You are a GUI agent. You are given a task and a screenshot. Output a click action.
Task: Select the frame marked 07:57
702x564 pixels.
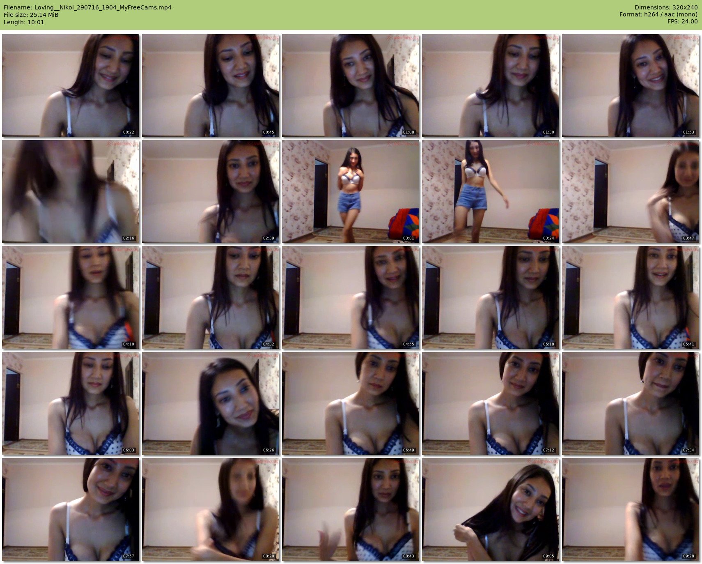70,509
